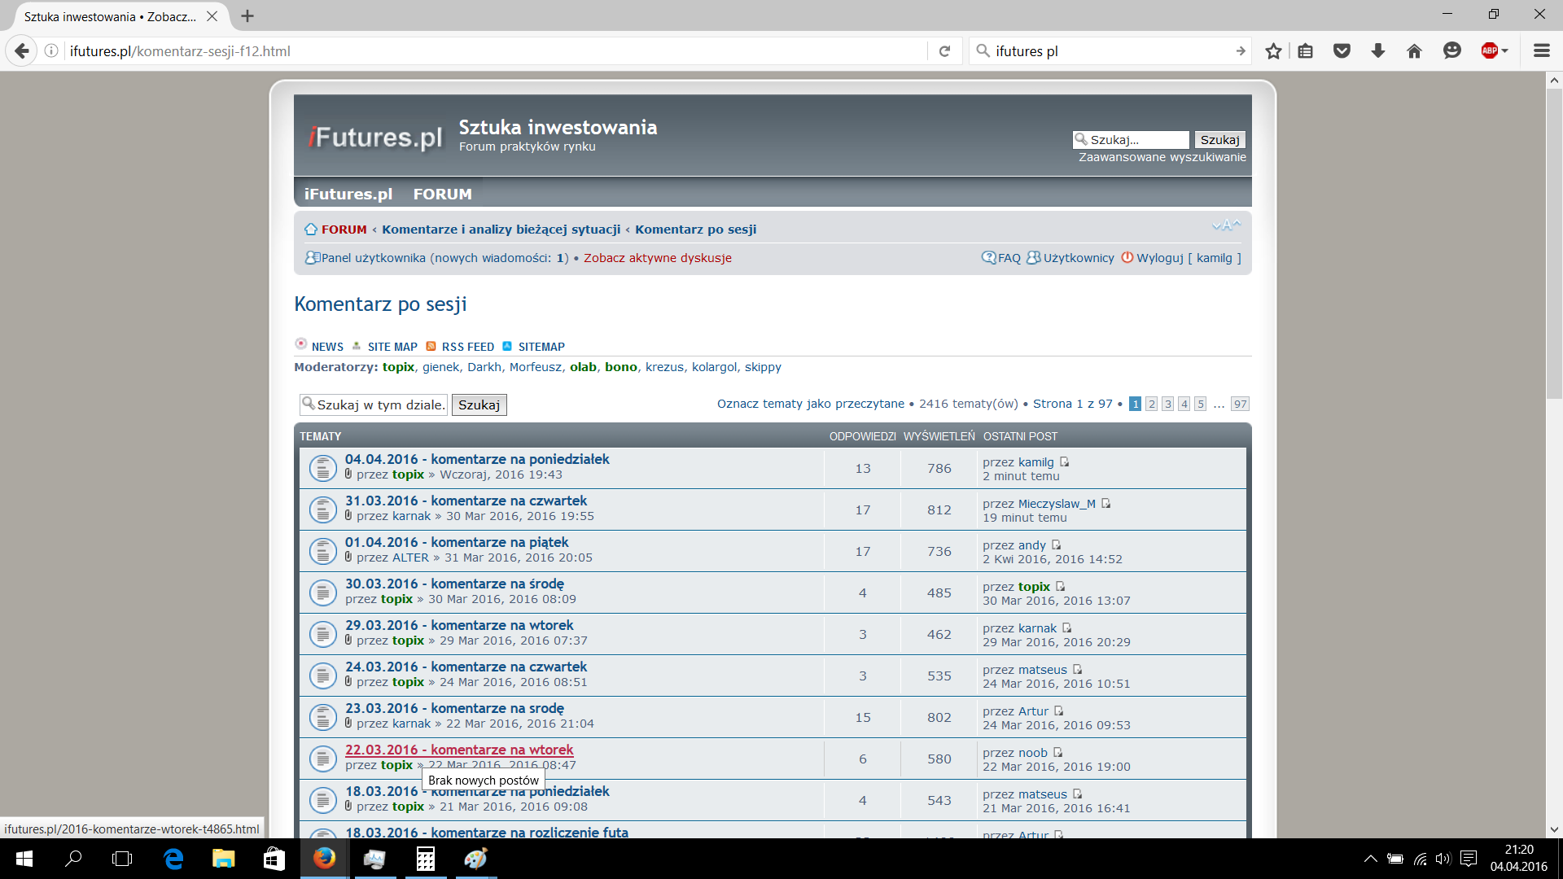Click the Firefox reload page icon

coord(944,51)
